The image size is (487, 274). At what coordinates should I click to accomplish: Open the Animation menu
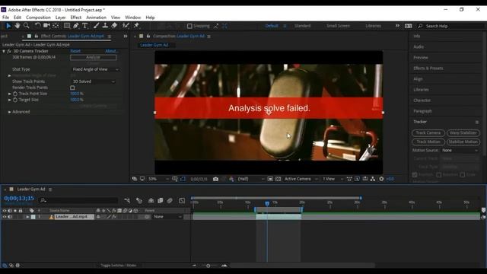pyautogui.click(x=96, y=18)
